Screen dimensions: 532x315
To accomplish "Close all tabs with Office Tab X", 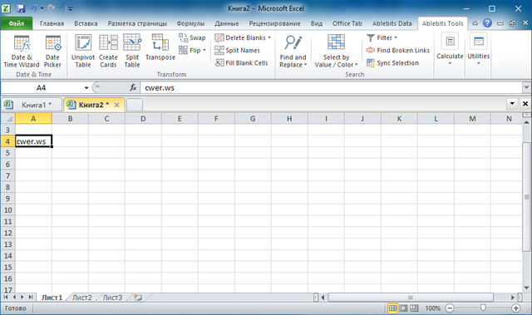I will pos(525,103).
